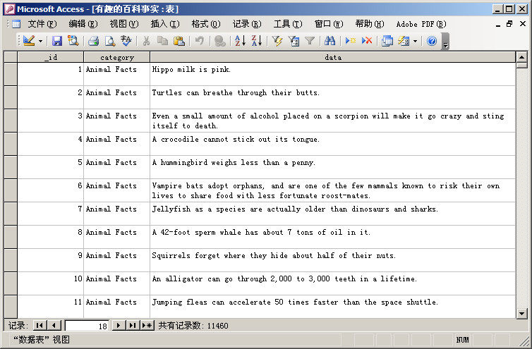Screen dimensions: 532x349
Task: Apply Filter funnel icon
Action: (310, 41)
